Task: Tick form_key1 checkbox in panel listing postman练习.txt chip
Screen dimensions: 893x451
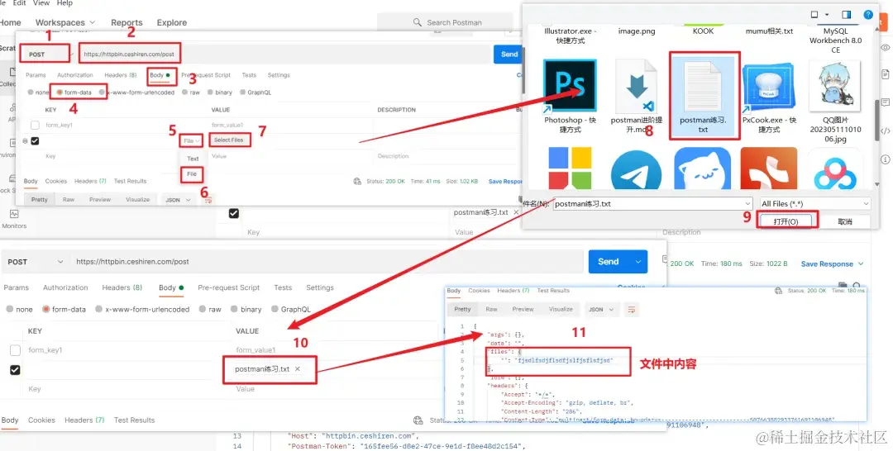Action: tap(16, 350)
